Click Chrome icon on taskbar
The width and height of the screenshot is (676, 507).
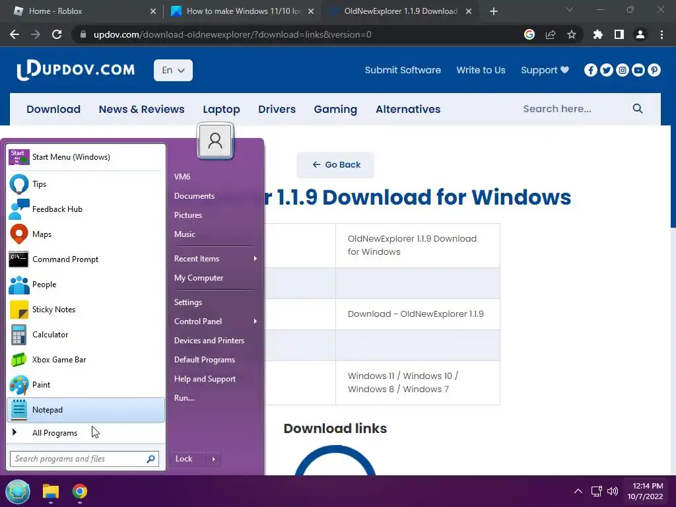(x=80, y=491)
